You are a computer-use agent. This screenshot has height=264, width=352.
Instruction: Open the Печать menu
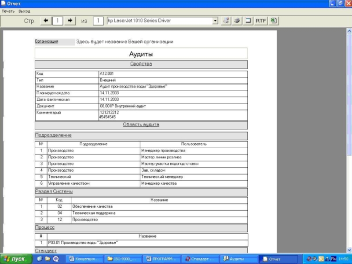[x=8, y=11]
